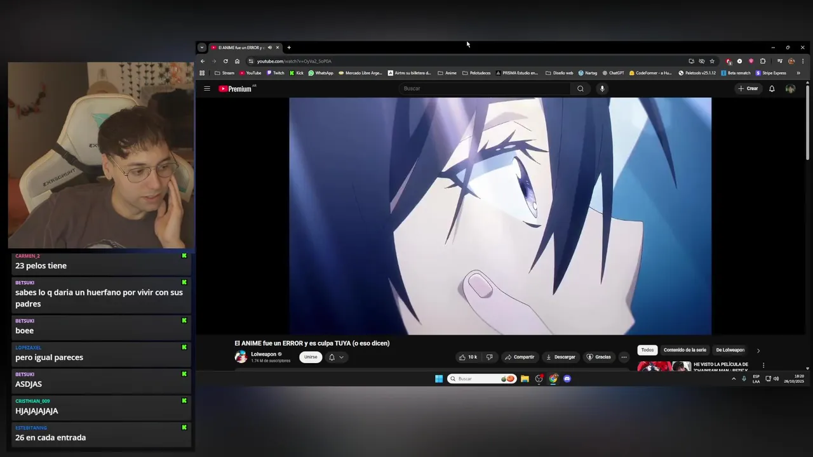
Task: Open the Diseño web bookmarks folder
Action: tap(559, 73)
